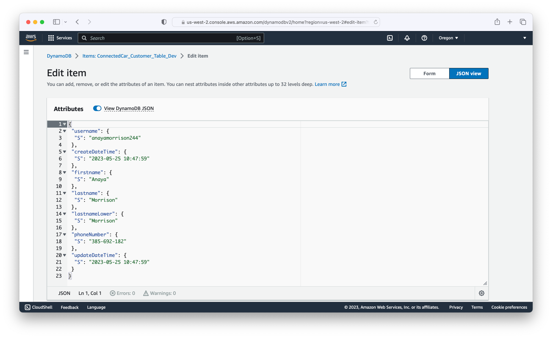Click the JSON mode status label
The width and height of the screenshot is (552, 338).
(64, 293)
